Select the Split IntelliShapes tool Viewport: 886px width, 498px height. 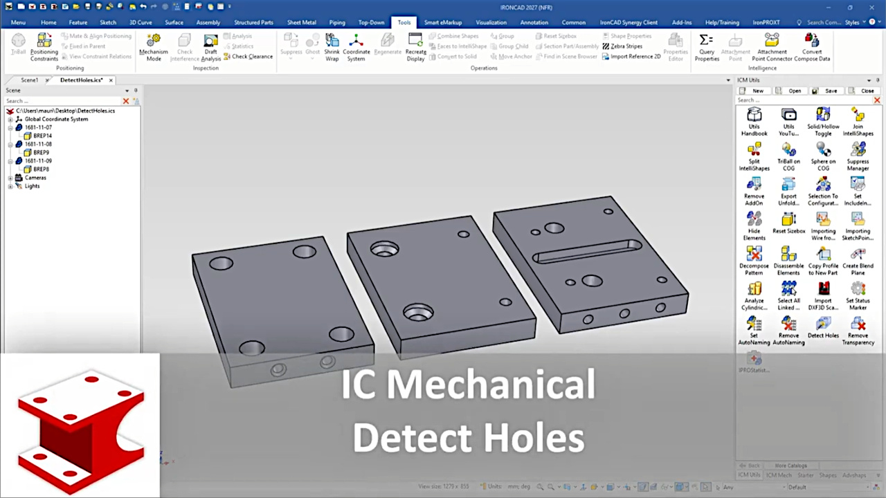[754, 157]
